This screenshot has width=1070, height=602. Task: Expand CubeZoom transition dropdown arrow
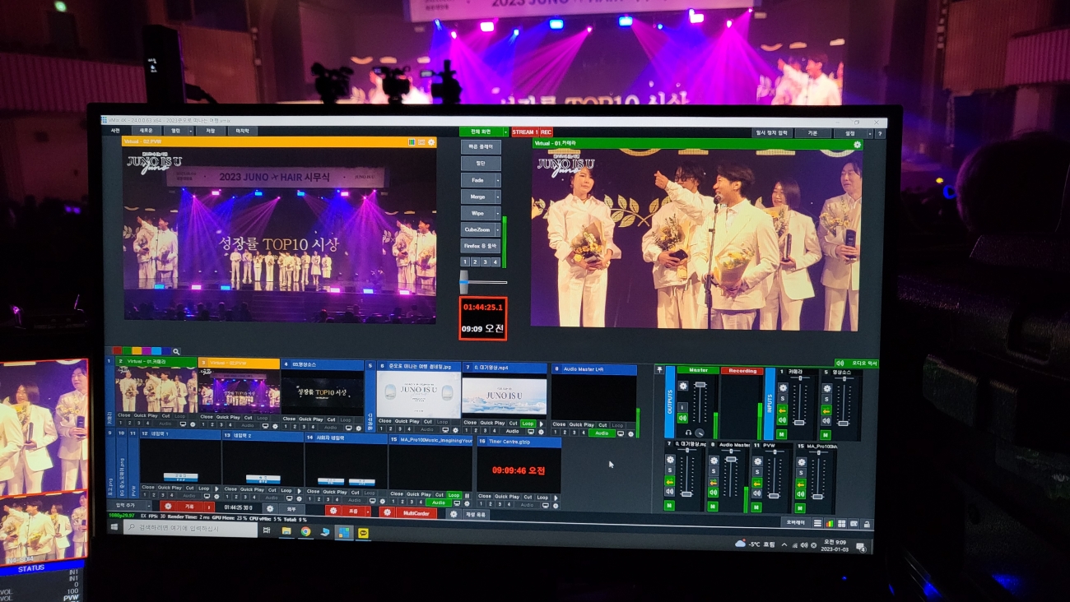498,229
